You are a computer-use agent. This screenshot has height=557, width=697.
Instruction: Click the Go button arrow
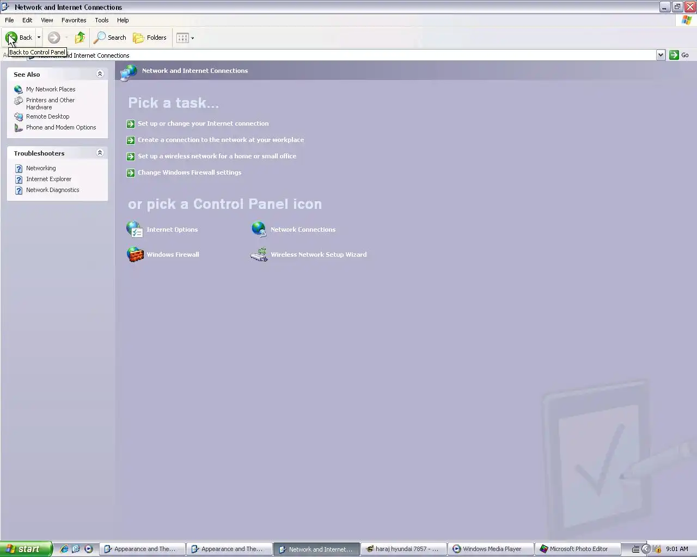674,55
